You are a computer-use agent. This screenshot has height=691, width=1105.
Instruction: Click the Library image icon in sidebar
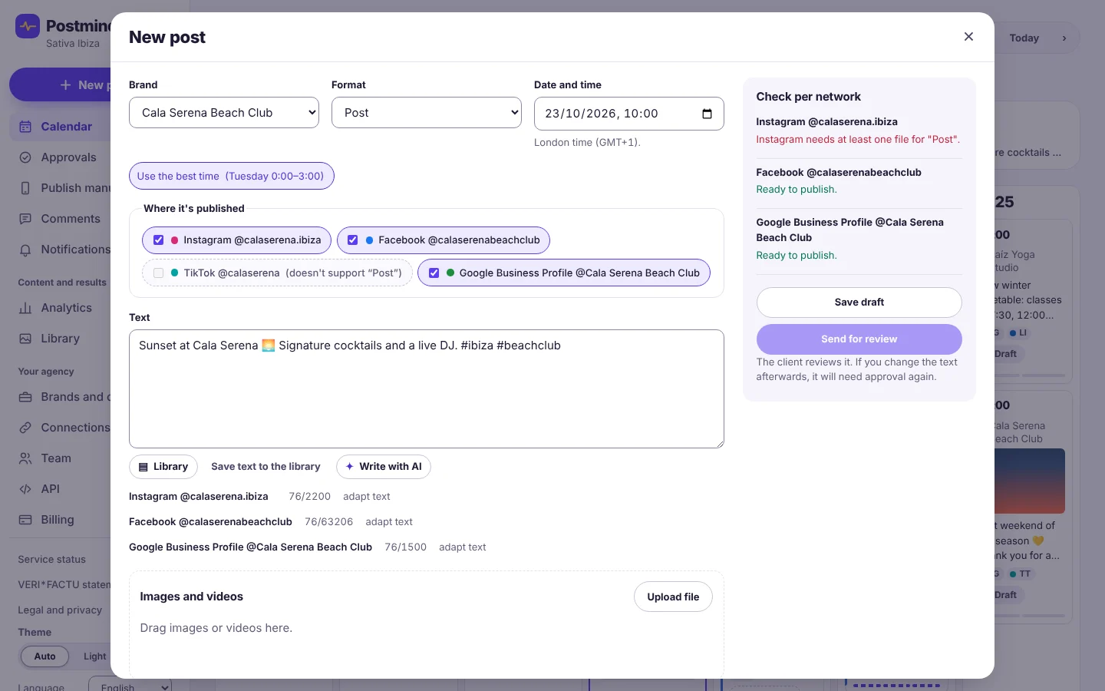[x=25, y=339]
